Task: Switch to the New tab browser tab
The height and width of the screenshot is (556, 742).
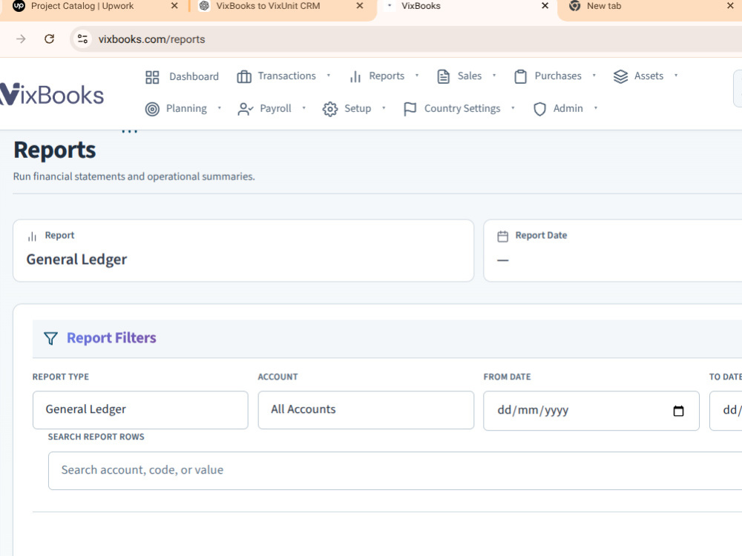Action: click(x=604, y=6)
